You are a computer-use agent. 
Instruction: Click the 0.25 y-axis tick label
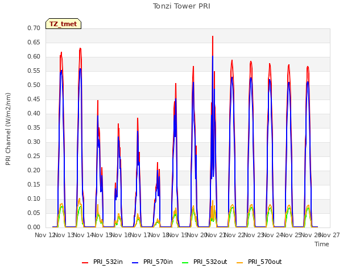[x=34, y=156]
